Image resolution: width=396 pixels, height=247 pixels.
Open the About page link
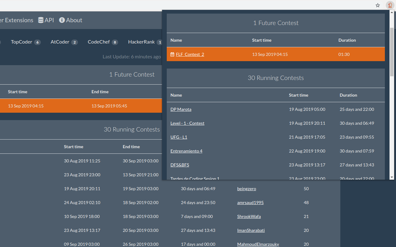[x=71, y=20]
